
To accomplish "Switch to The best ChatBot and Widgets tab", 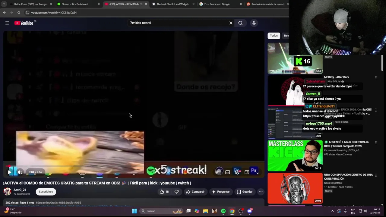I will (172, 4).
